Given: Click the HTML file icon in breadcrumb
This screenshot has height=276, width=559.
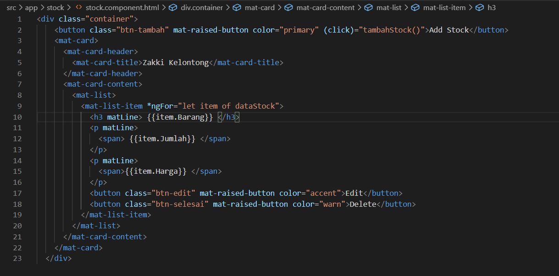Looking at the screenshot, I should click(79, 7).
